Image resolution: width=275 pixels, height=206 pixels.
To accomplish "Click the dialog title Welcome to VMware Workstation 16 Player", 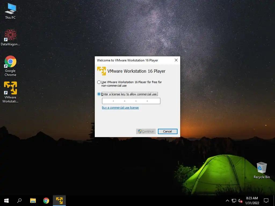I will [x=128, y=60].
